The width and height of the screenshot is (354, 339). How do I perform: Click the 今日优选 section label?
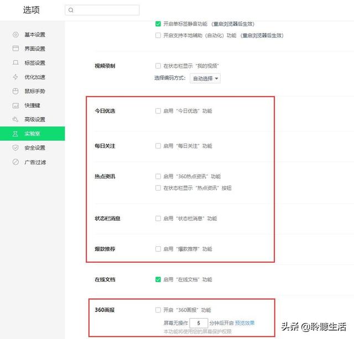pyautogui.click(x=105, y=111)
